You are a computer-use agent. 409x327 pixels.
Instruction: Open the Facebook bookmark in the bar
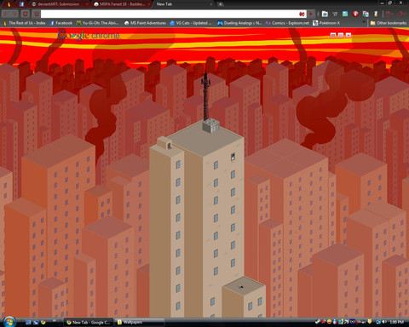60,23
